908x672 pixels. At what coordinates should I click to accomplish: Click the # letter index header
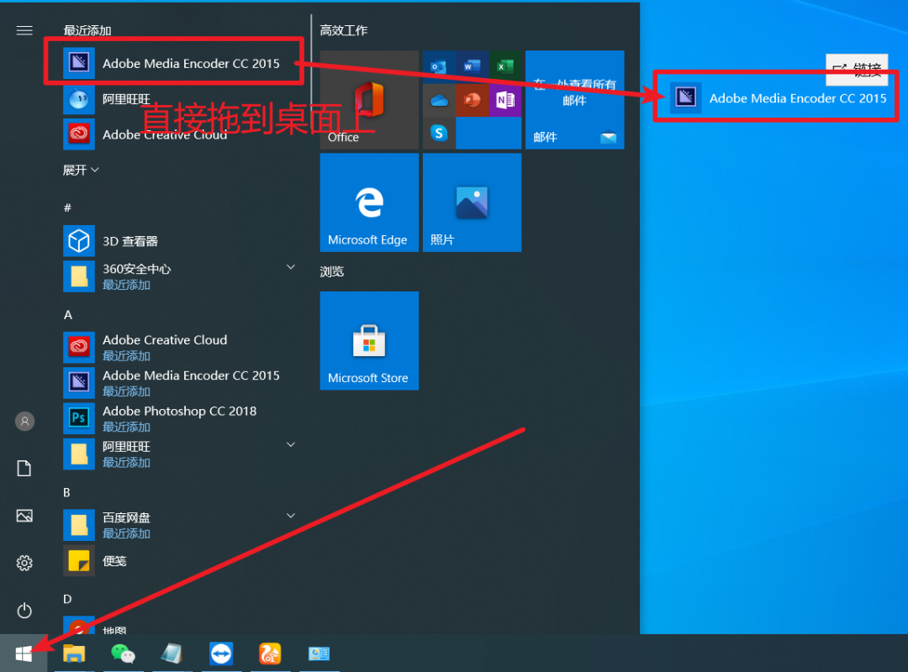pos(67,207)
